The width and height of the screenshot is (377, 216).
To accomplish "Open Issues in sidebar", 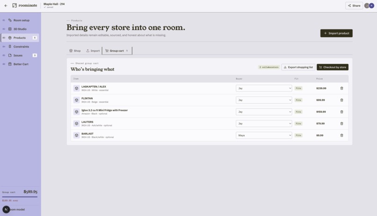I will click(x=20, y=56).
